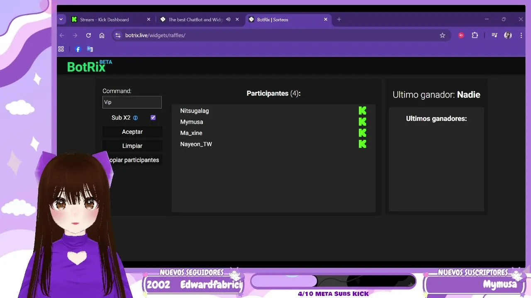Expand the tab search dropdown arrow
The width and height of the screenshot is (531, 298).
pyautogui.click(x=61, y=19)
